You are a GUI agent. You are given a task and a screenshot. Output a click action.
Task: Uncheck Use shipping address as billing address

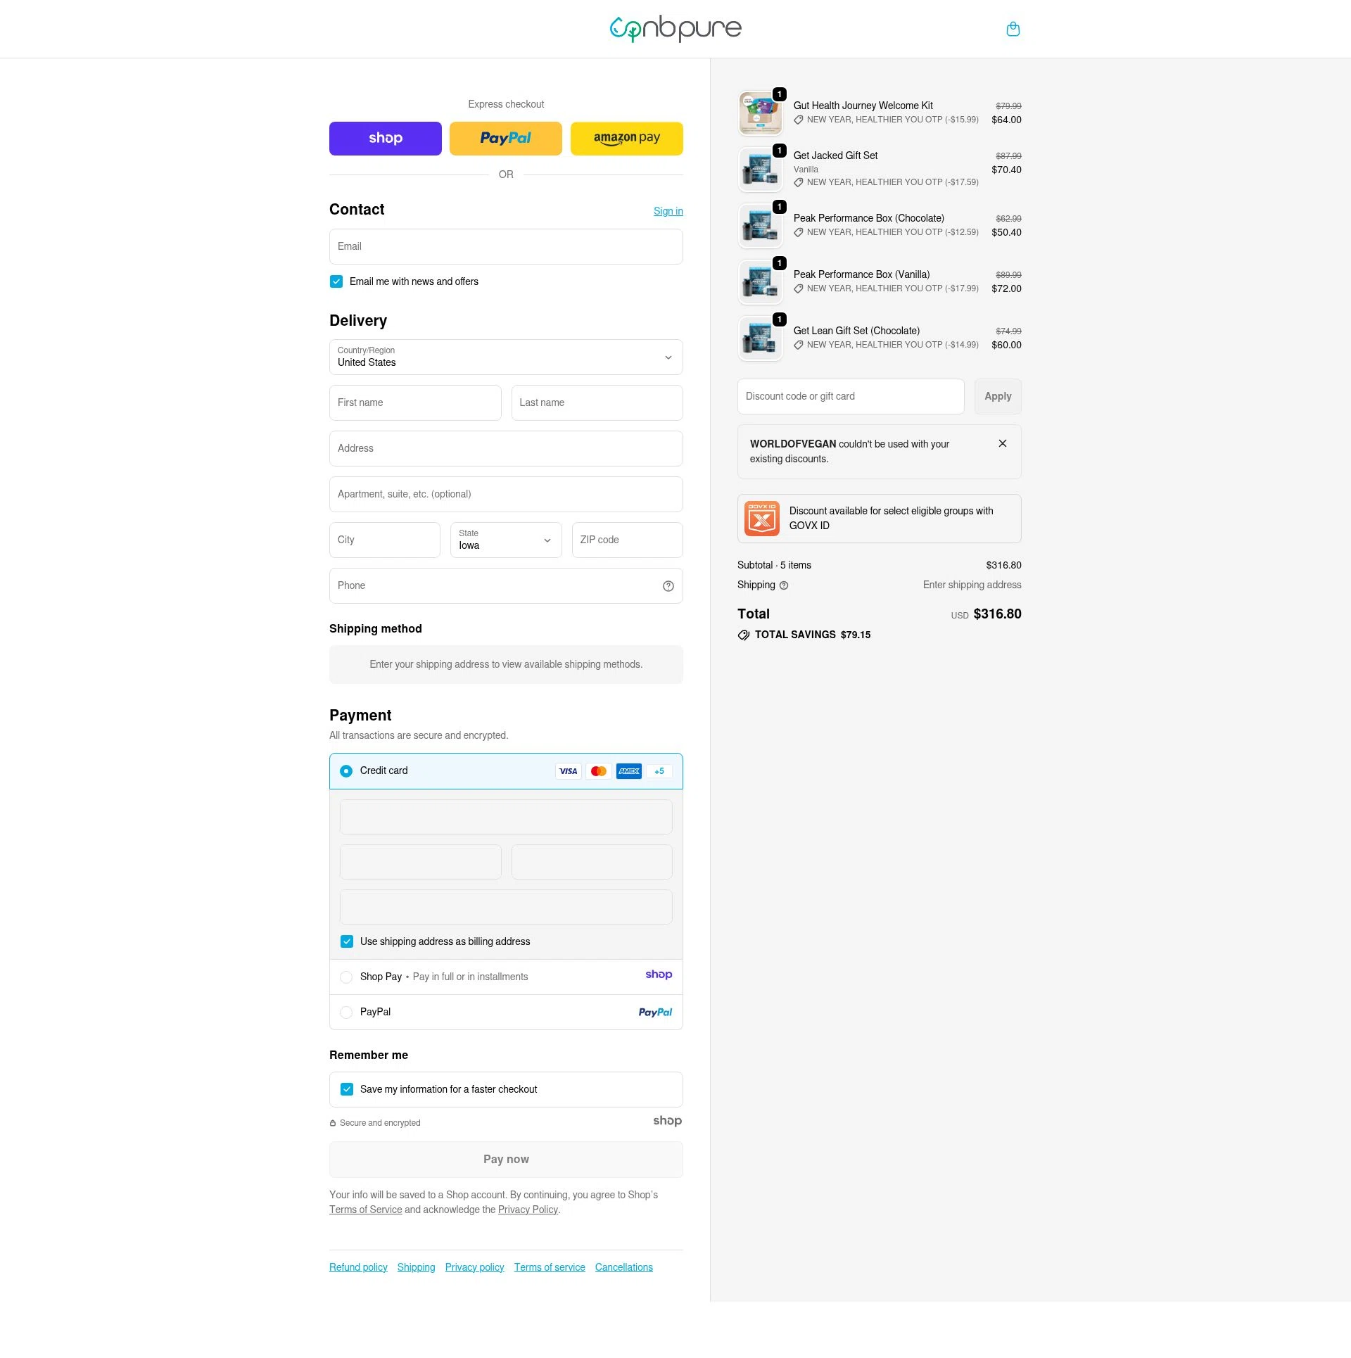click(x=346, y=941)
